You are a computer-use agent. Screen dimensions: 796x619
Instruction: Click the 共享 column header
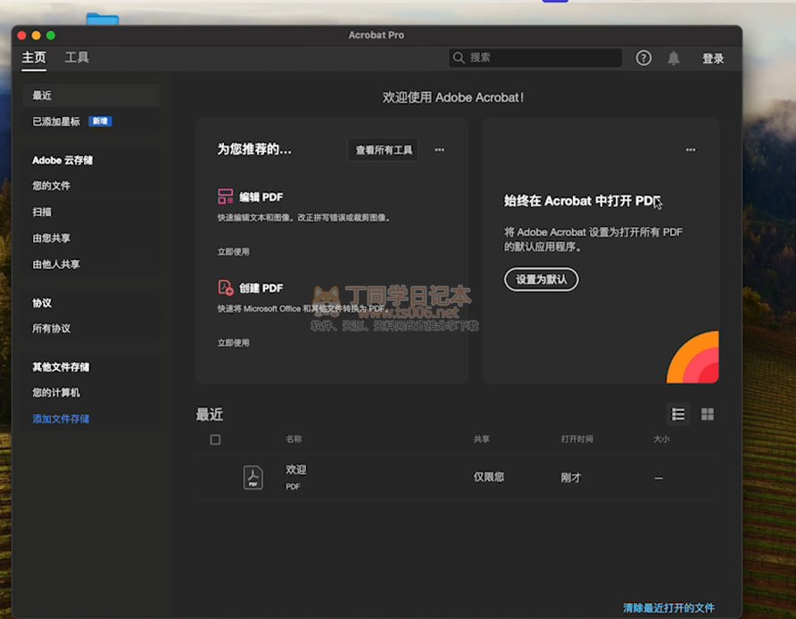(482, 439)
